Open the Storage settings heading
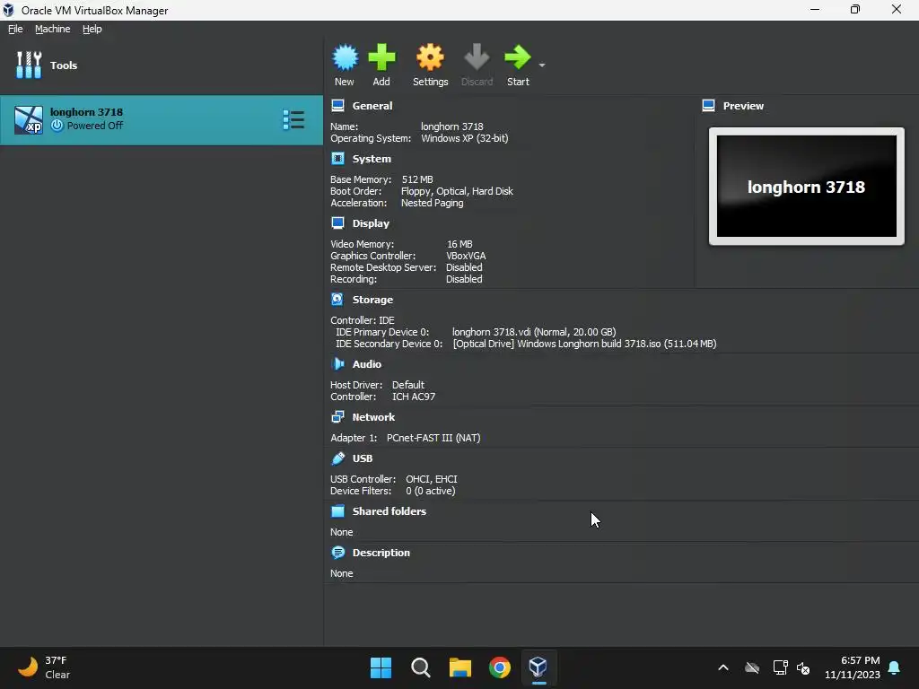 [x=372, y=300]
